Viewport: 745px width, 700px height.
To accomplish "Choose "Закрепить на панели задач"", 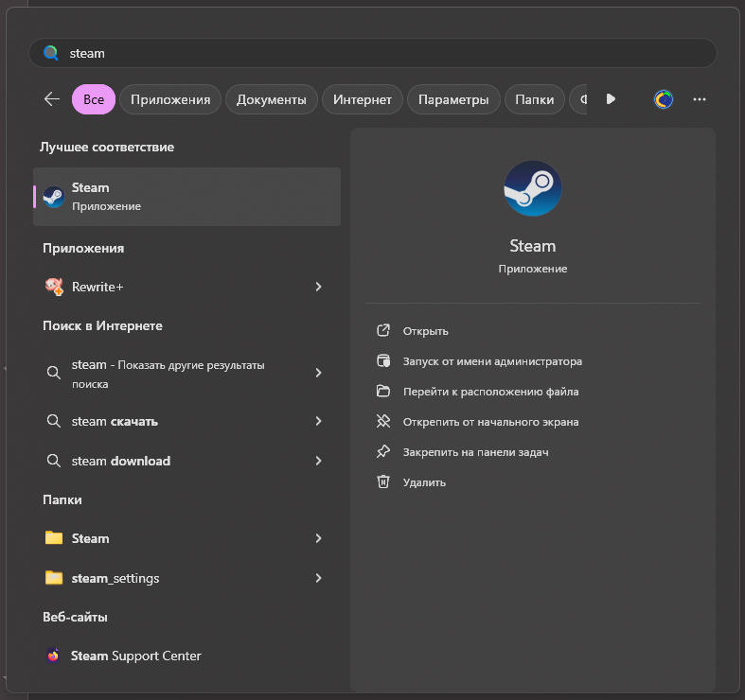I will click(x=475, y=452).
